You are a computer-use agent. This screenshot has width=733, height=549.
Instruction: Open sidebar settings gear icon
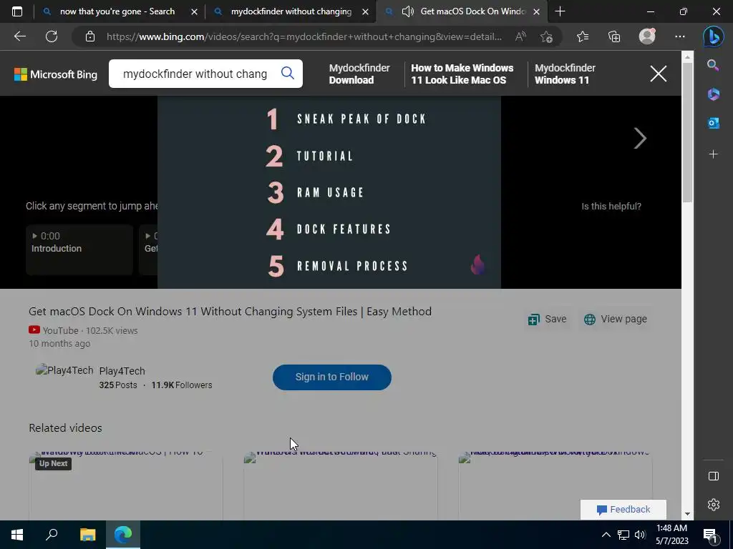[x=714, y=505]
